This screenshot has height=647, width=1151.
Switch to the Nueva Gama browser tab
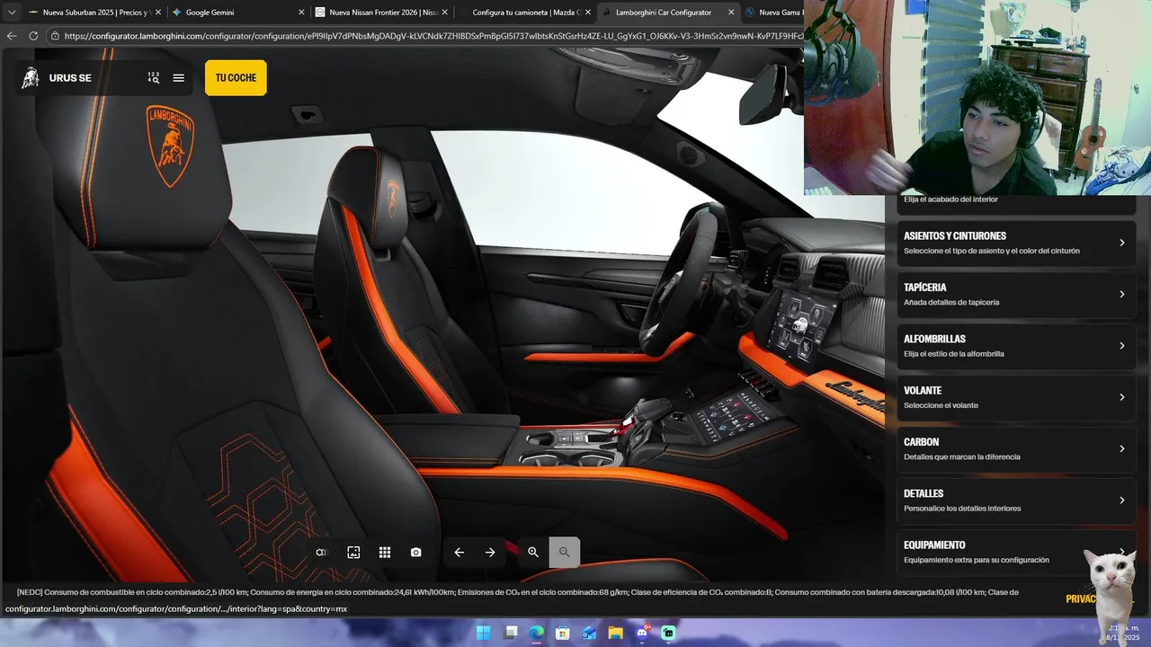[x=773, y=13]
